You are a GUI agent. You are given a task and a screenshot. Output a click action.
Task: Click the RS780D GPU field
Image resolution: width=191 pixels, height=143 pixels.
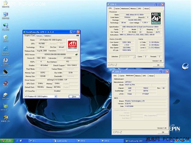click(42, 43)
